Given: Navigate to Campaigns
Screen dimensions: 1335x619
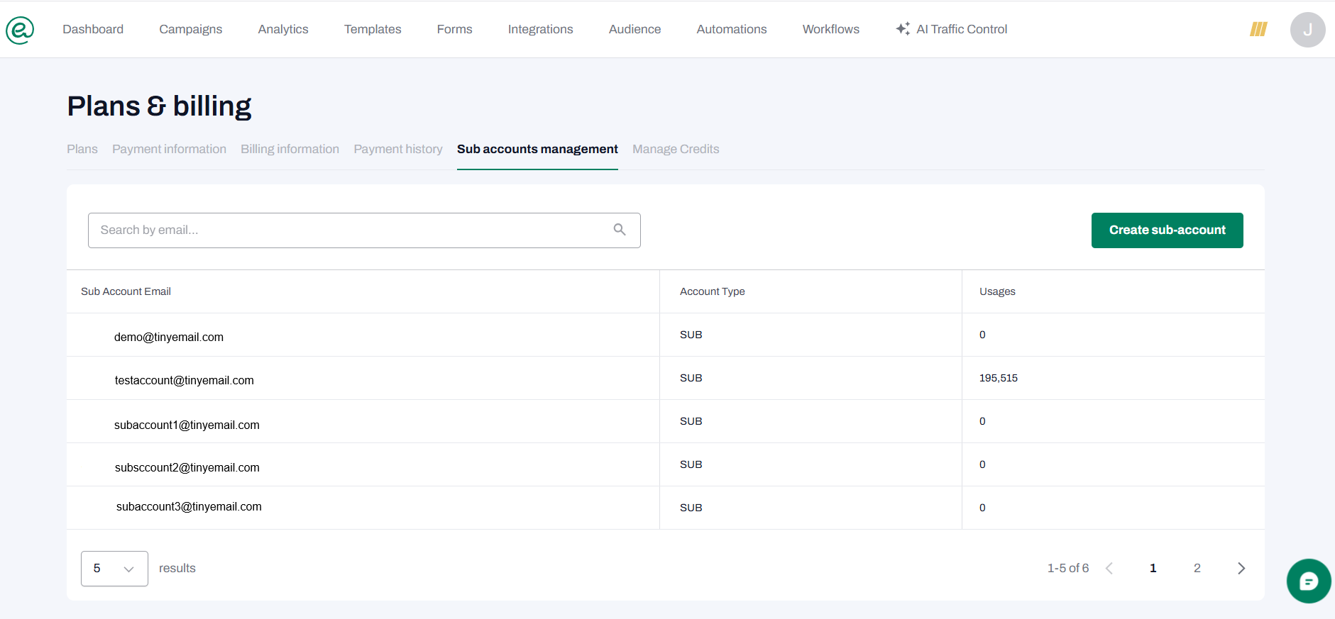Looking at the screenshot, I should pyautogui.click(x=191, y=29).
